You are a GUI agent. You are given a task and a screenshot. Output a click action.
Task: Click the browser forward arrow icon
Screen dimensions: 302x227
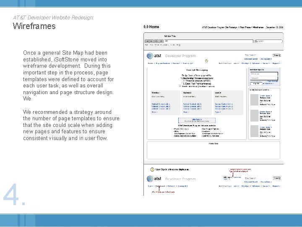point(151,41)
